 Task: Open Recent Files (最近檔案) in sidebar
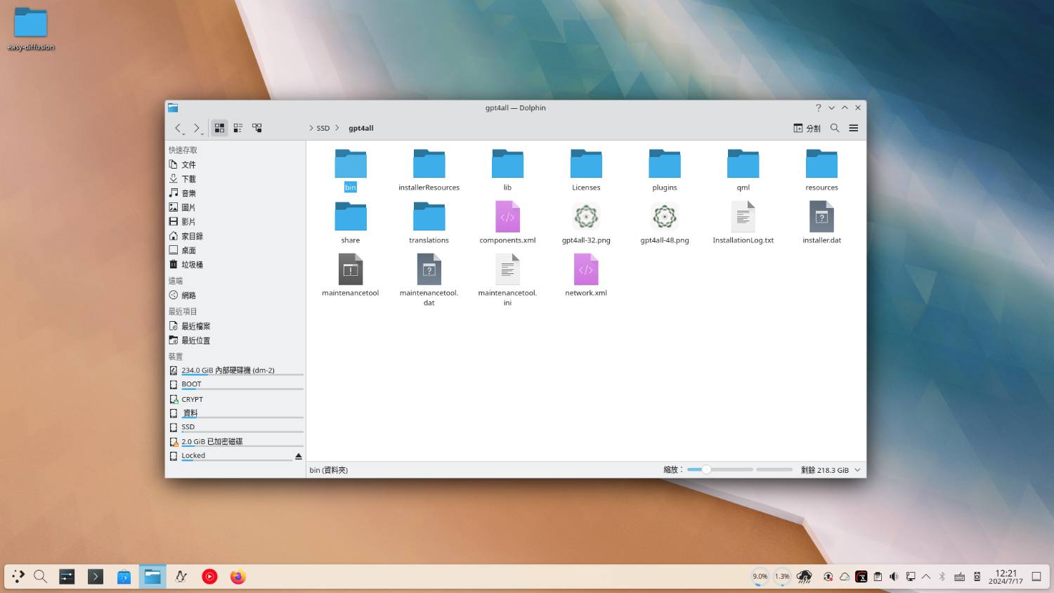click(x=235, y=326)
